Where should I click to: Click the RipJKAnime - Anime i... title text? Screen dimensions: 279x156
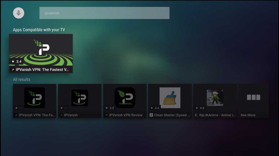[217, 115]
